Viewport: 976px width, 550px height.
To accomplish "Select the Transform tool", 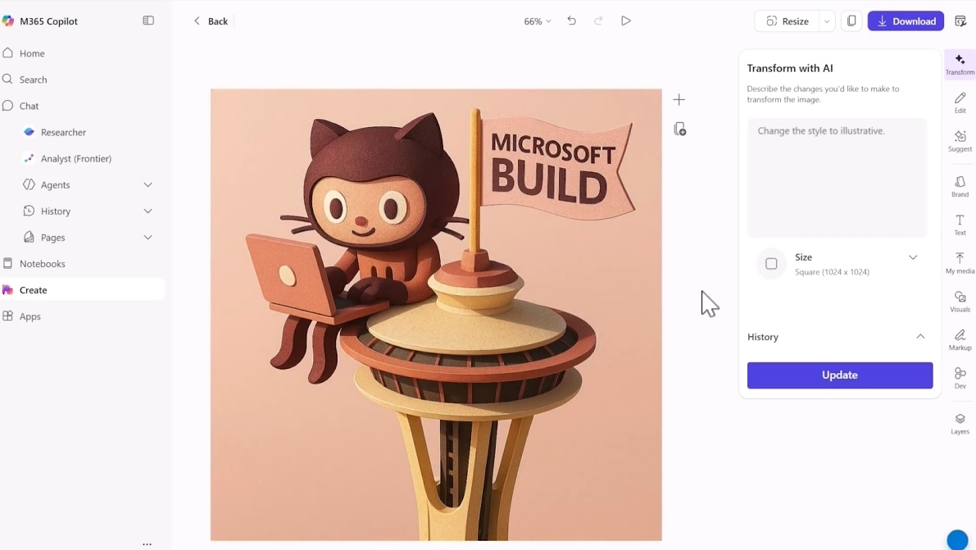I will tap(960, 64).
